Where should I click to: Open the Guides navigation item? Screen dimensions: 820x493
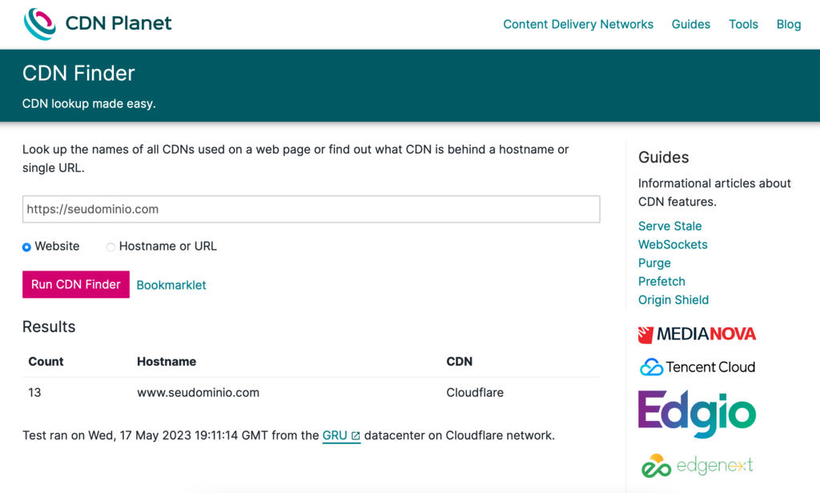tap(691, 24)
